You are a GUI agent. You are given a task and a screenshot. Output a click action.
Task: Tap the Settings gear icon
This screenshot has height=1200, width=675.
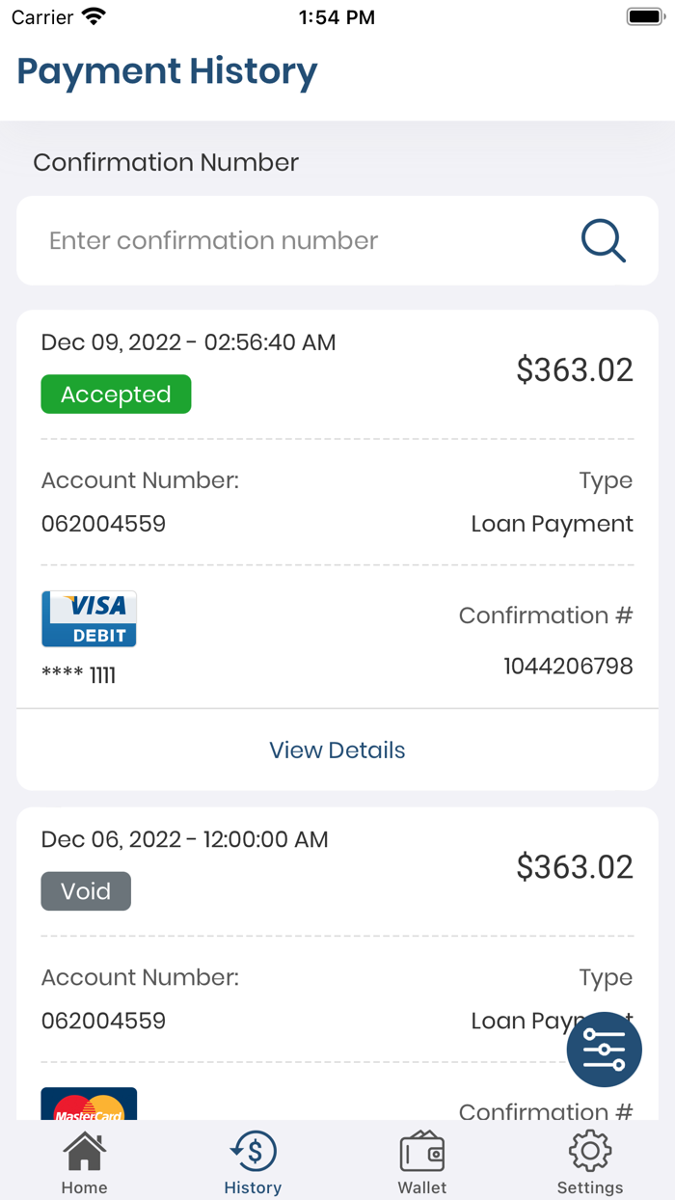click(x=589, y=1149)
